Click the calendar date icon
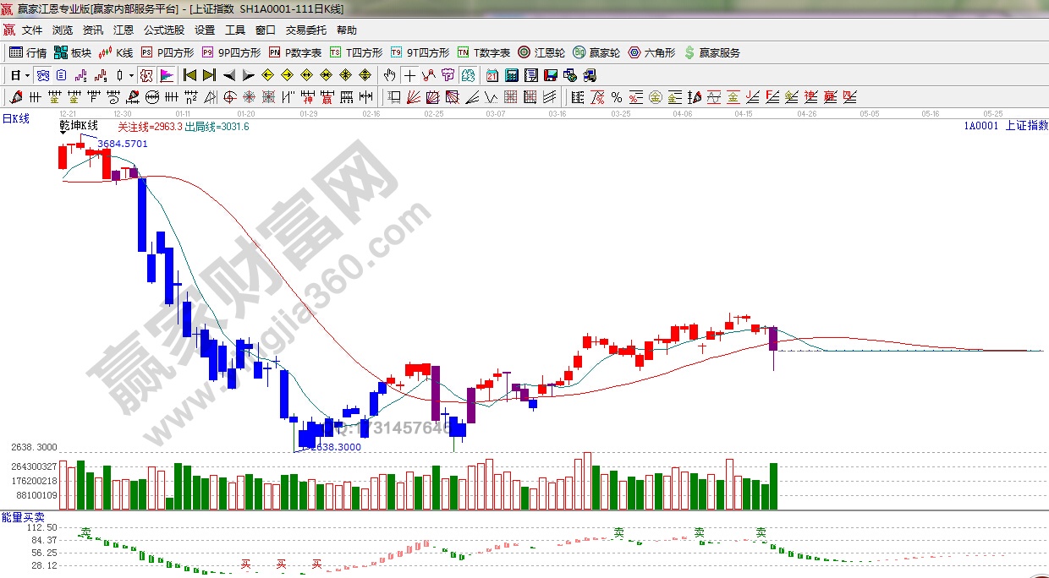Viewport: 1049px width, 578px height. tap(492, 75)
